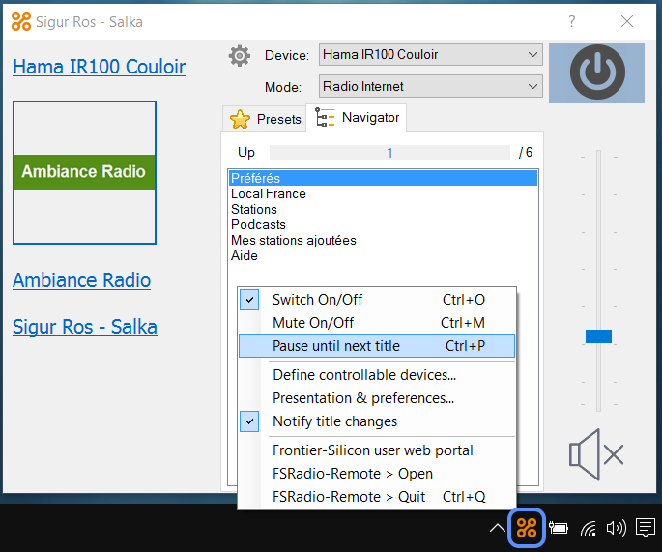Screen dimensions: 662x552
Task: Show hidden tray icons chevron
Action: click(498, 528)
